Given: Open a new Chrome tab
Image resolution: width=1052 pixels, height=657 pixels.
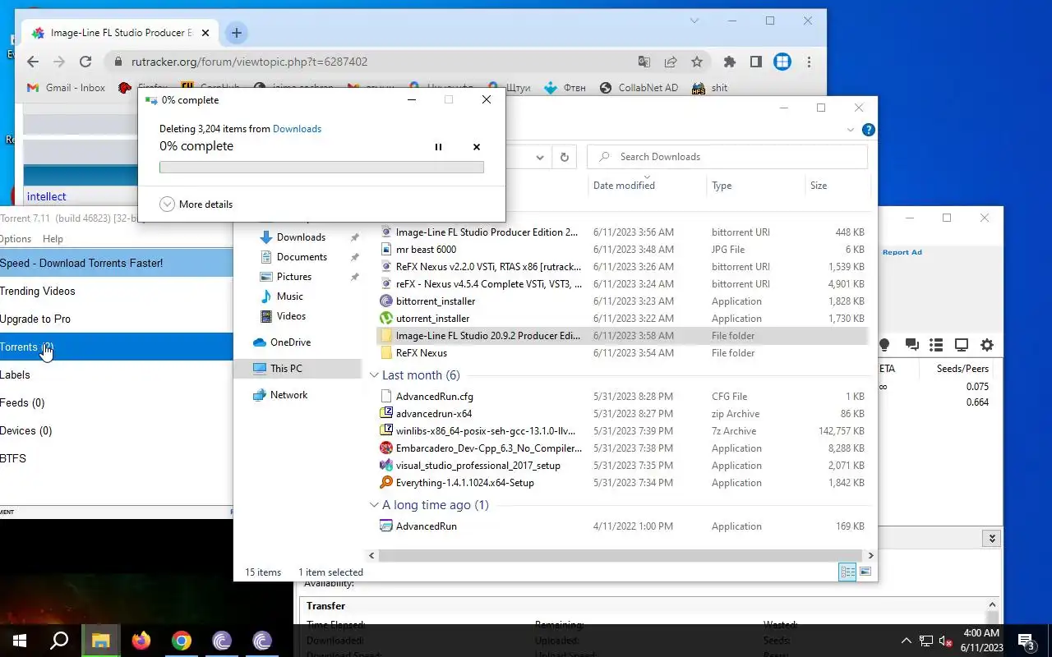Looking at the screenshot, I should click(x=236, y=33).
